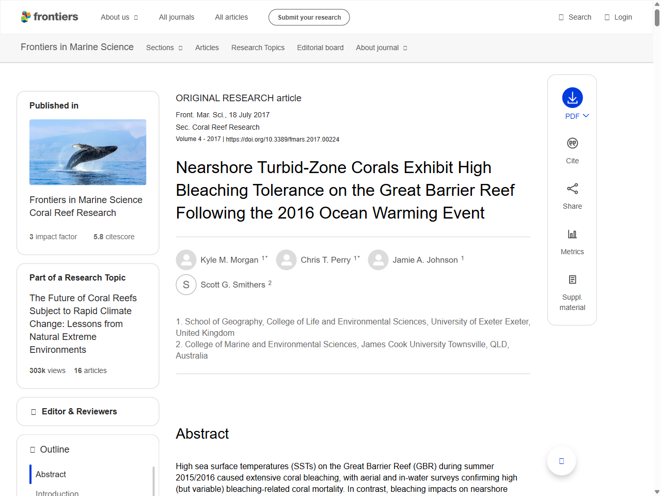Open the Suppl. material panel
661x496 pixels.
[572, 279]
